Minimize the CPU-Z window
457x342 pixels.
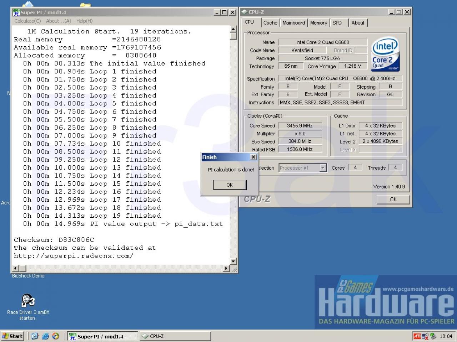tap(391, 12)
